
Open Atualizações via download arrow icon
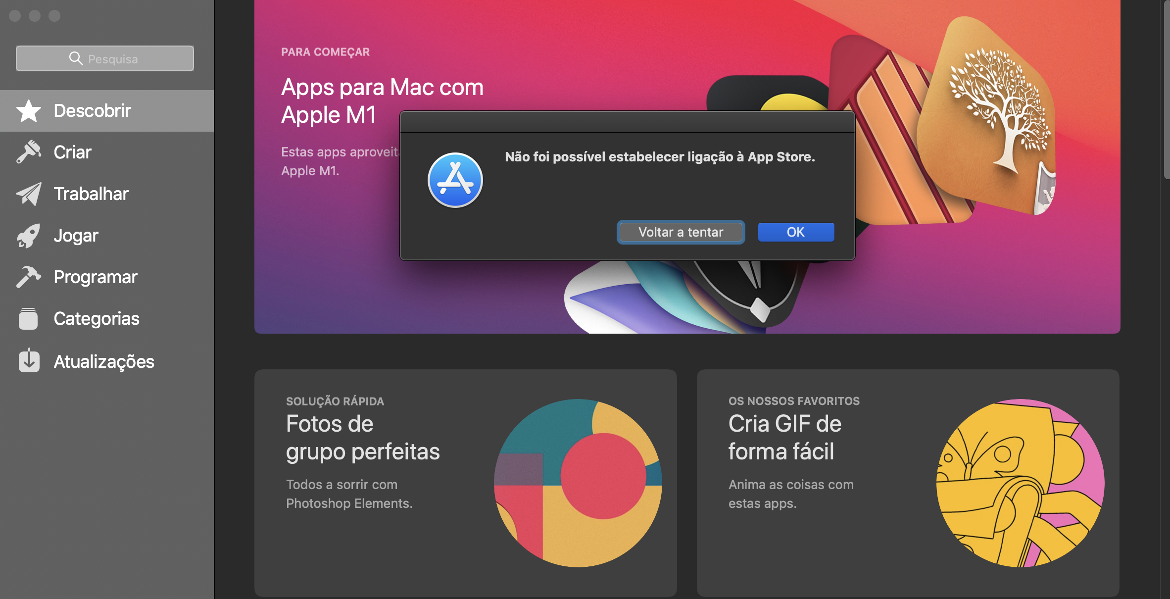click(29, 361)
